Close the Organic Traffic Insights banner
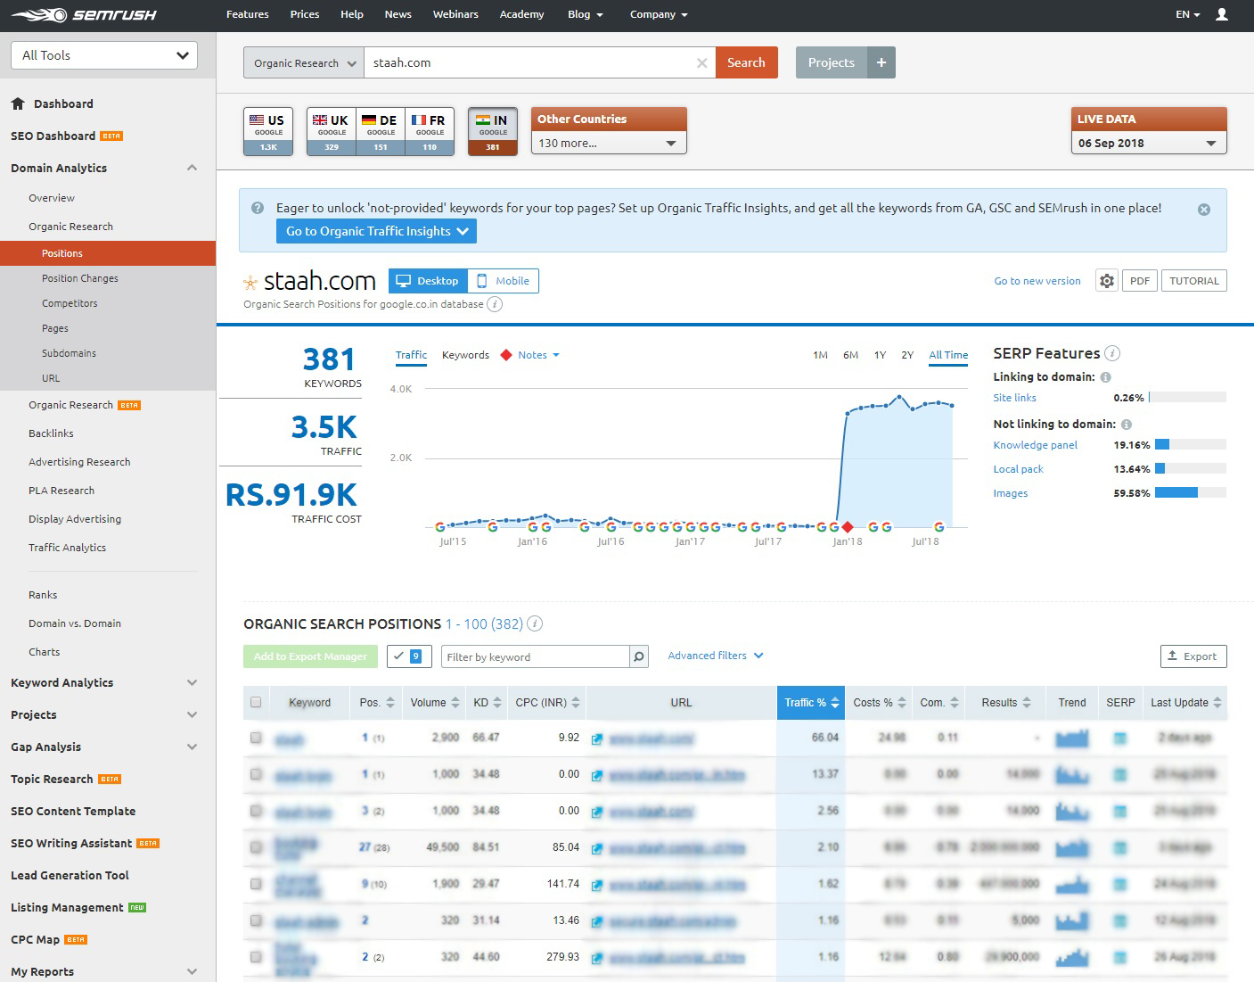Screen dimensions: 1254x982 coord(1204,210)
